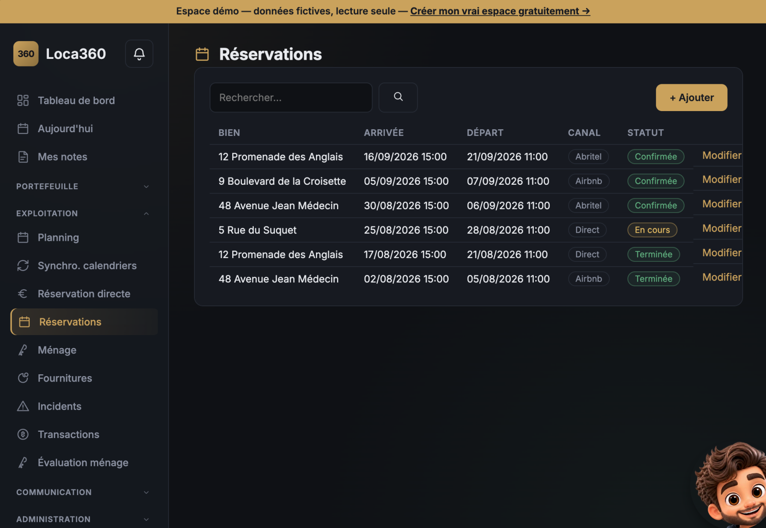Screen dimensions: 766x528
Task: Click the Réservation directe euro icon
Action: pos(23,294)
